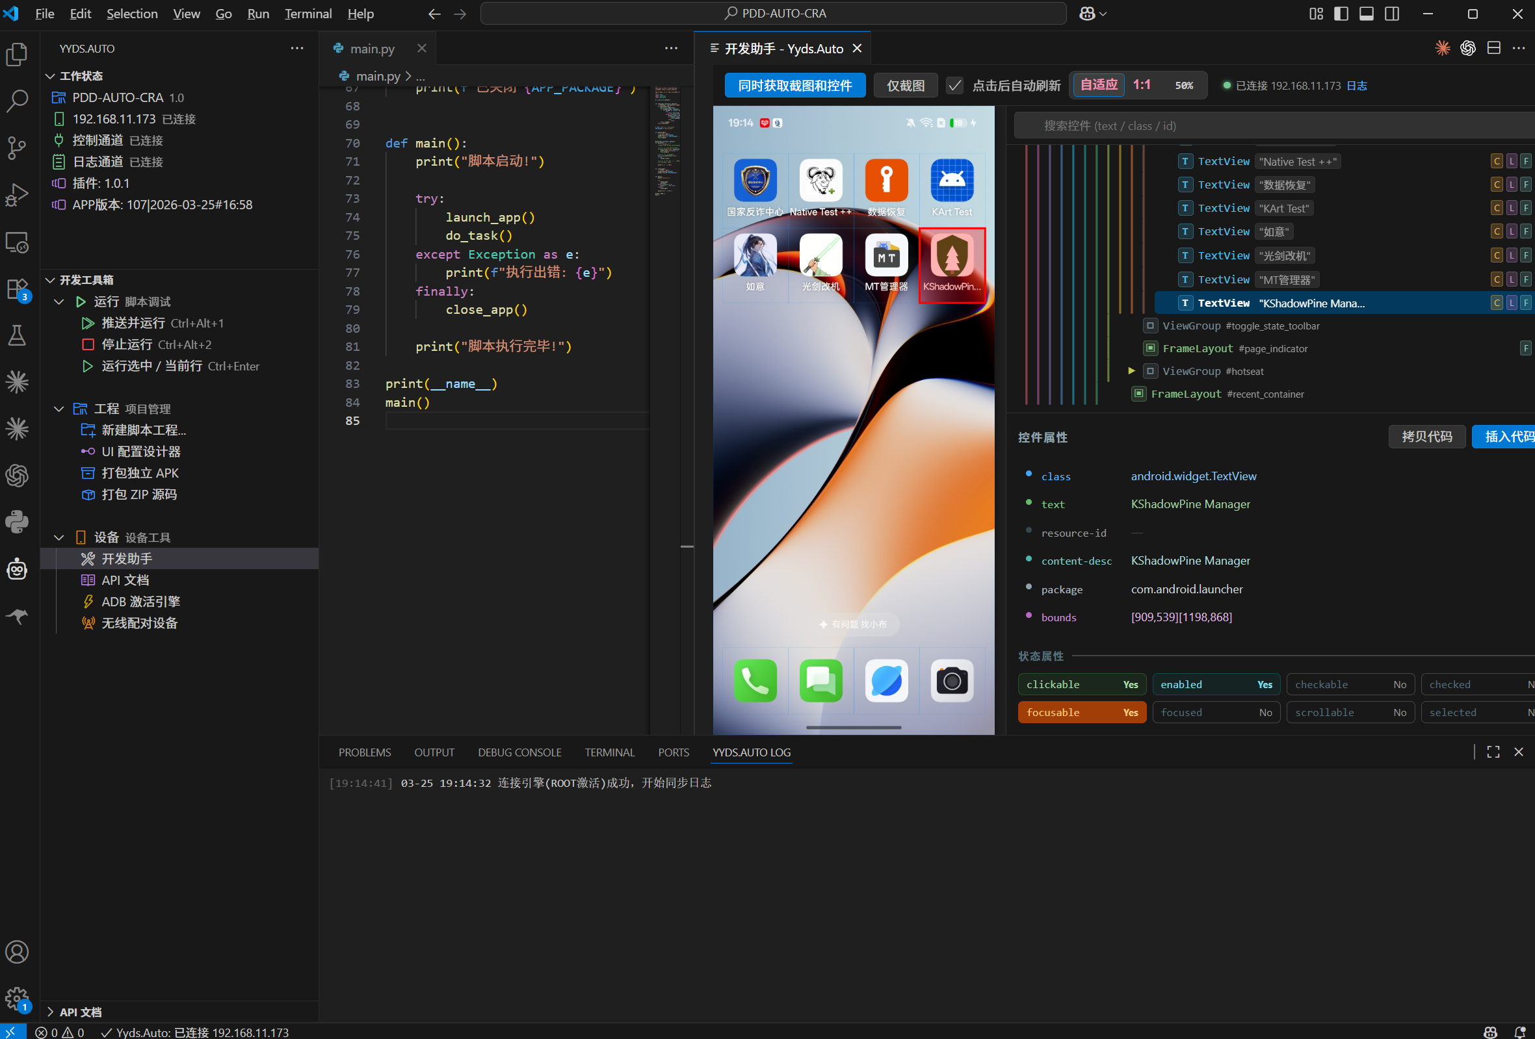Viewport: 1535px width, 1039px height.
Task: Select the 自适应 zoom mode
Action: click(x=1098, y=85)
